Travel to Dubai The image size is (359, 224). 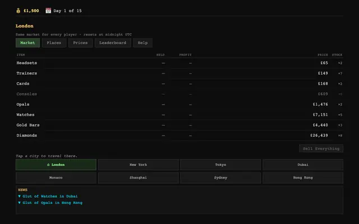pos(303,165)
